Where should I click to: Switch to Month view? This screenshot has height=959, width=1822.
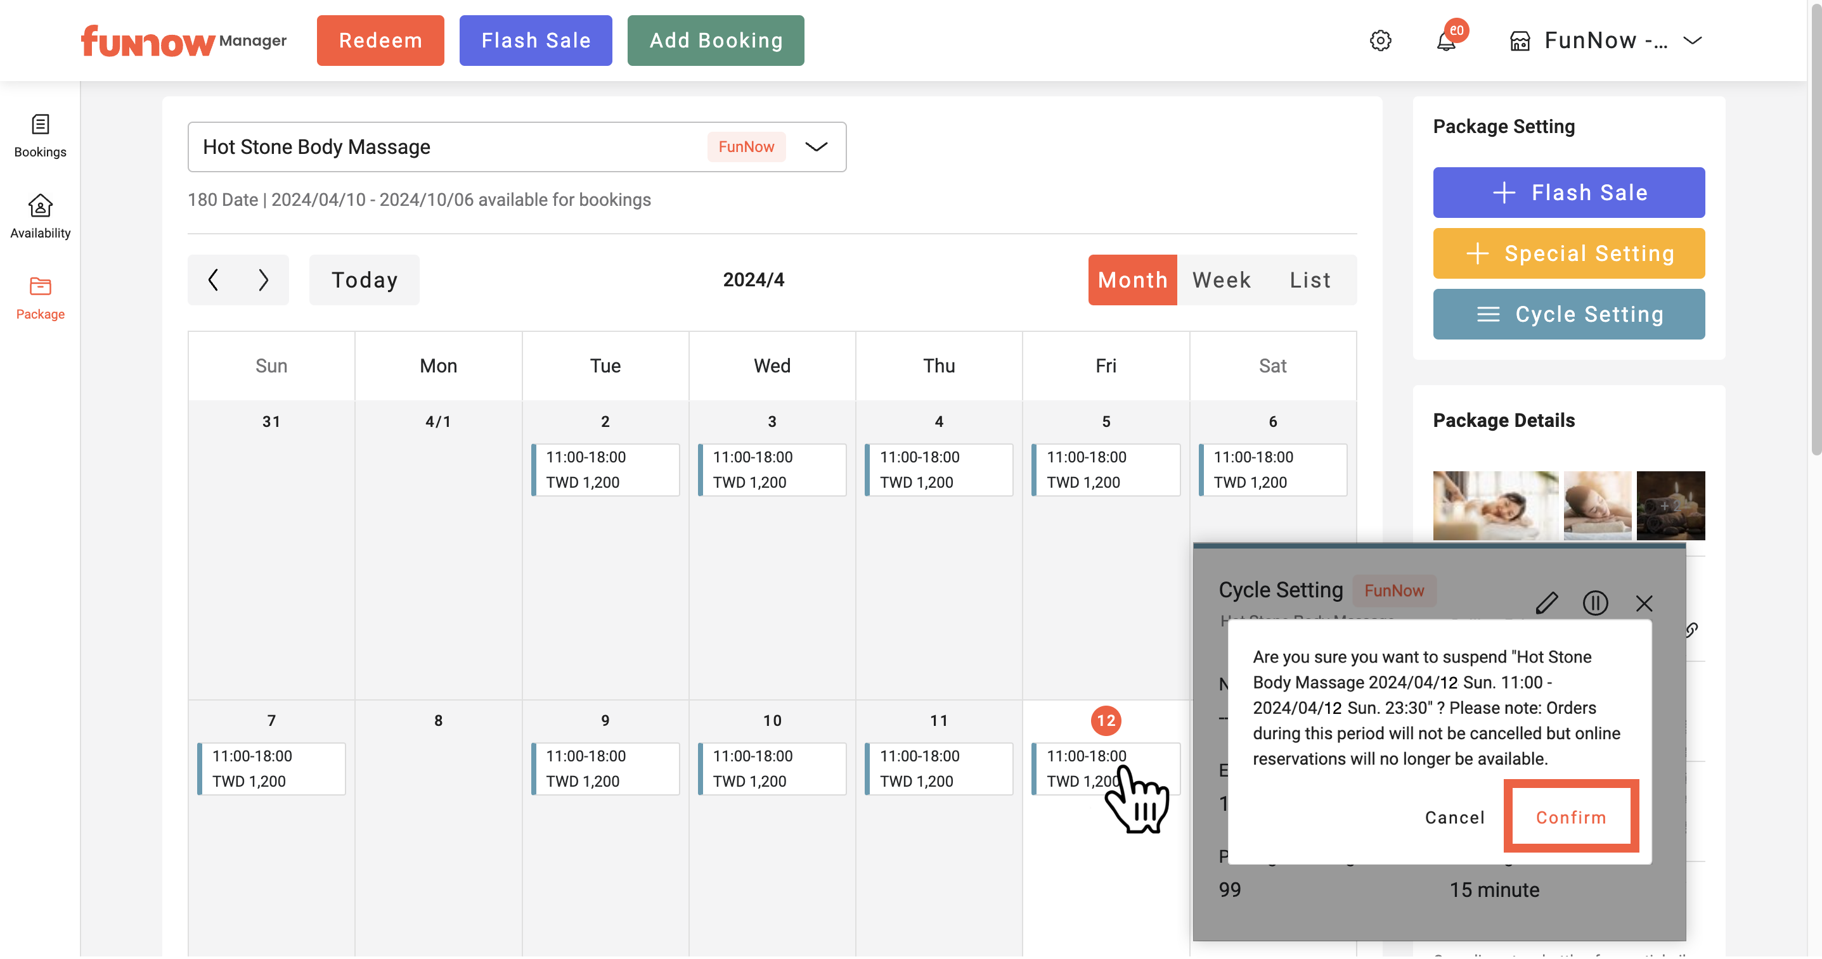click(1132, 280)
